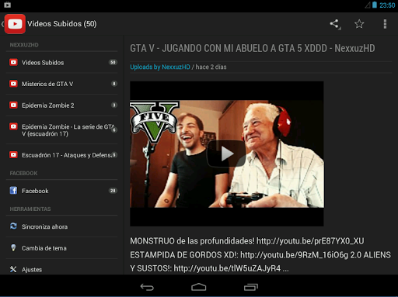The image size is (398, 297).
Task: Follow the Uploads by NexxuzHD link
Action: (x=160, y=67)
